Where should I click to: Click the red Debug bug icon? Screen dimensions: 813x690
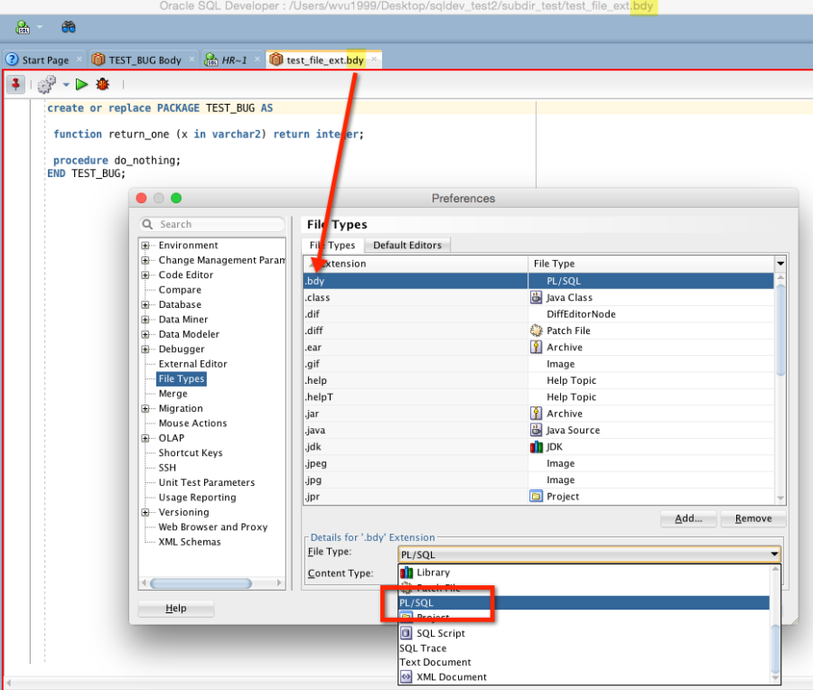coord(102,85)
